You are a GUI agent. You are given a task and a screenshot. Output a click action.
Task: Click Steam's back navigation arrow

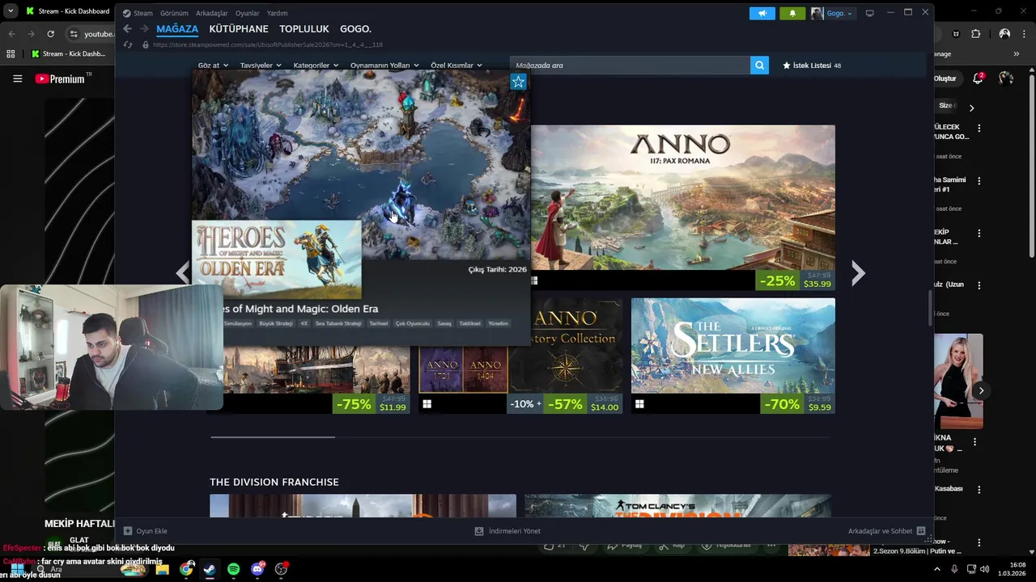[127, 29]
